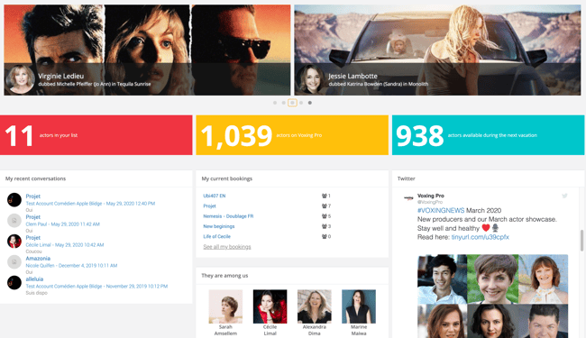Click the Twitter feed scrollbar
Screen dimensions: 586x338
pyautogui.click(x=581, y=241)
